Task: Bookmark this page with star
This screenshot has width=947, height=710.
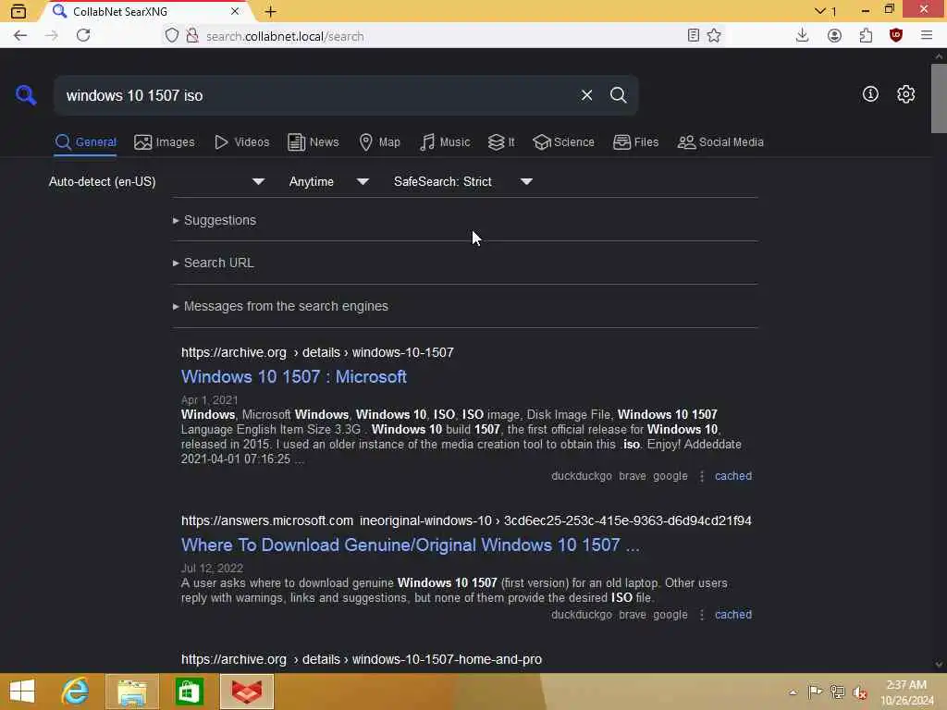Action: (714, 36)
